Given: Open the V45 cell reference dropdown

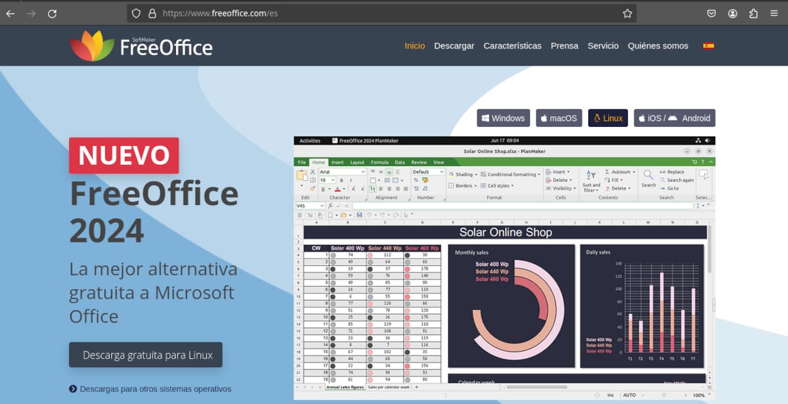Looking at the screenshot, I should point(322,206).
